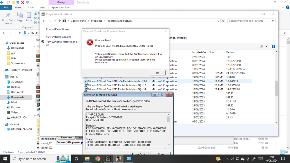This screenshot has width=290, height=163.
Task: Select Microsoft Visual C++ 2010 x64 Redistributable row
Action: coord(168,81)
